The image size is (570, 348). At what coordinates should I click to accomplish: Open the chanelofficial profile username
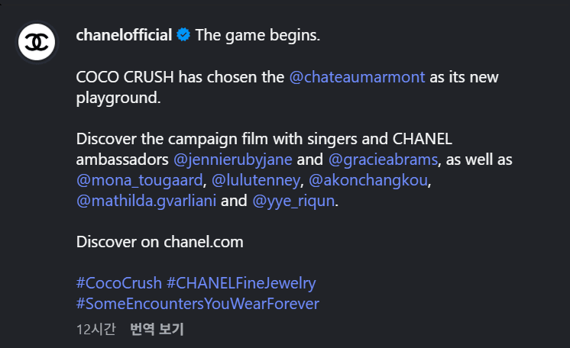tap(124, 35)
